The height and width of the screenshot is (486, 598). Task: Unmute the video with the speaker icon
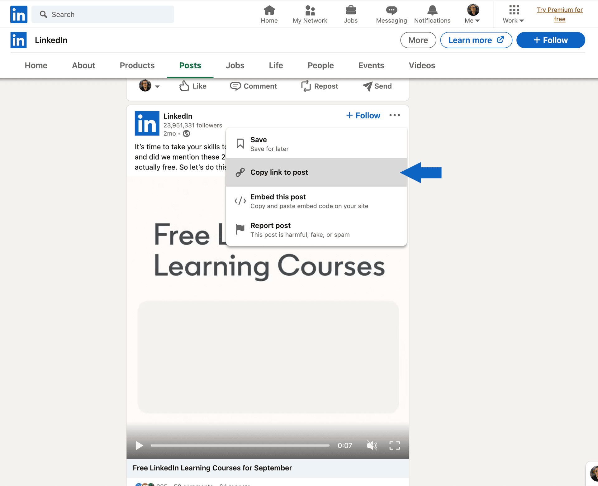372,445
